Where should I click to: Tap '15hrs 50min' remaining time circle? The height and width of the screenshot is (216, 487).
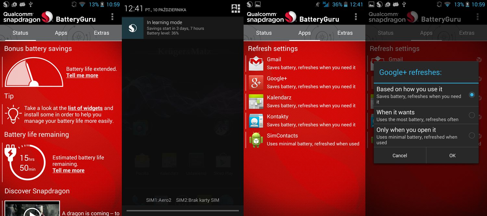[x=28, y=163]
